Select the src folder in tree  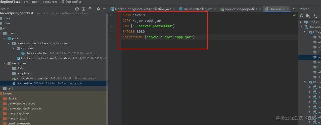[5, 28]
